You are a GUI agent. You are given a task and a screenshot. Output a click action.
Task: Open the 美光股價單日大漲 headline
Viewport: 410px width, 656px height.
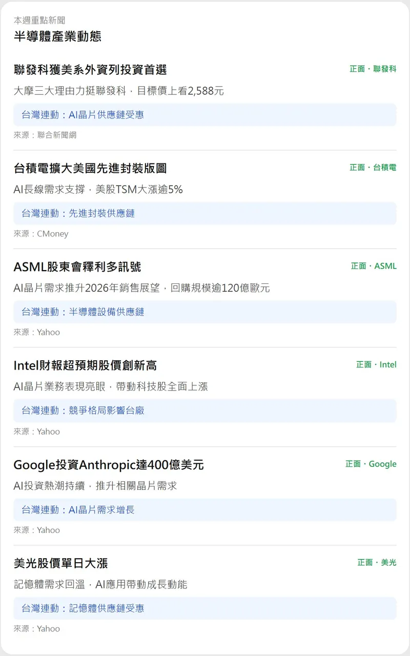pos(60,563)
